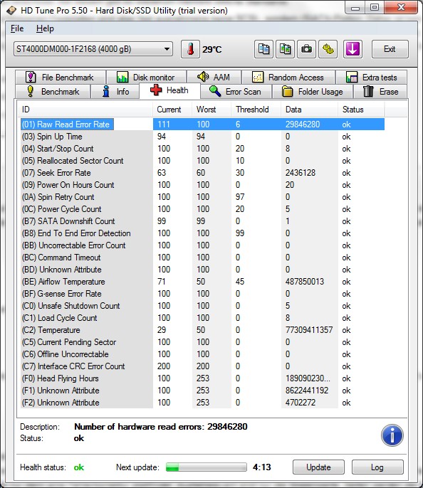Switch to the Info tab
This screenshot has width=423, height=488.
click(115, 92)
